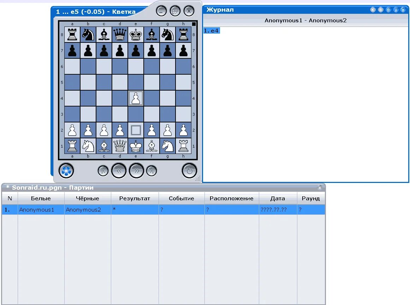Viewport: 410px width, 305px height.
Task: Click game number '1.' in the list
Action: pyautogui.click(x=10, y=209)
